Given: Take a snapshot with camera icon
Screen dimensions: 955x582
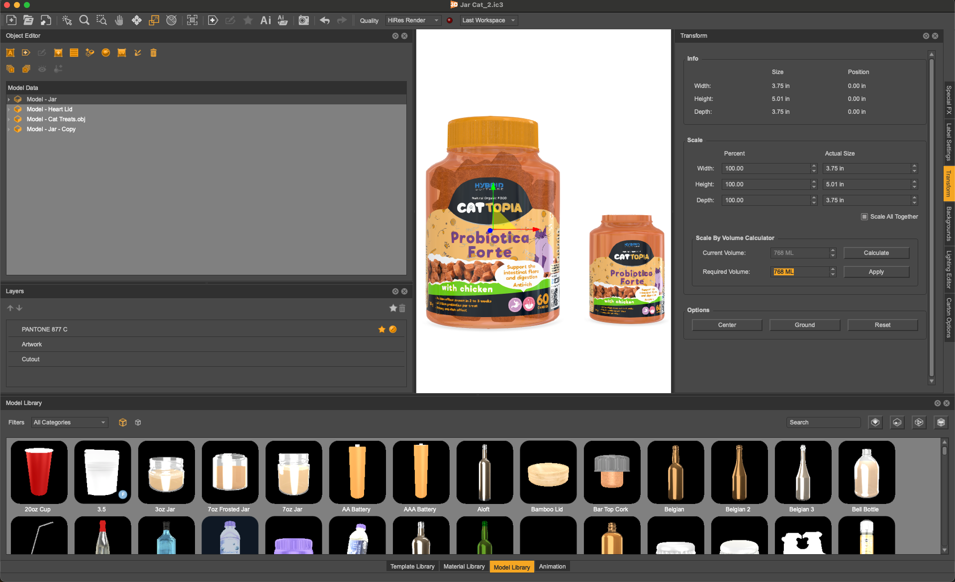Looking at the screenshot, I should pos(303,20).
